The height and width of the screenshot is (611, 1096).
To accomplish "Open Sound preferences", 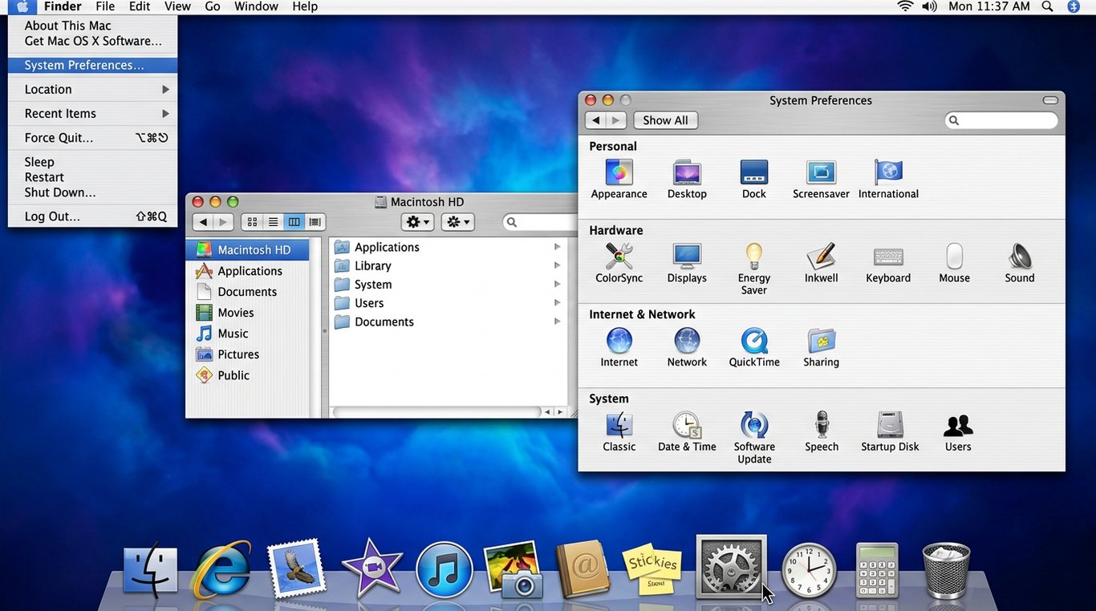I will tap(1019, 257).
